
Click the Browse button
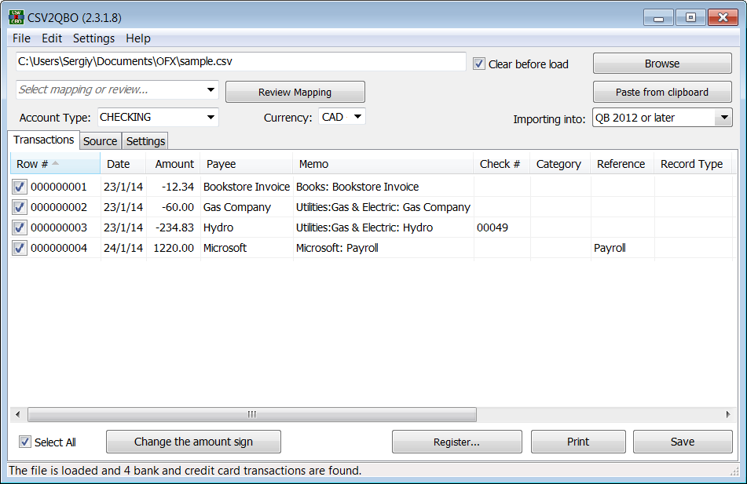click(x=662, y=64)
